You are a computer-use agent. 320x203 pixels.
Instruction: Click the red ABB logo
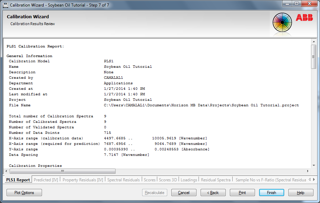[304, 18]
